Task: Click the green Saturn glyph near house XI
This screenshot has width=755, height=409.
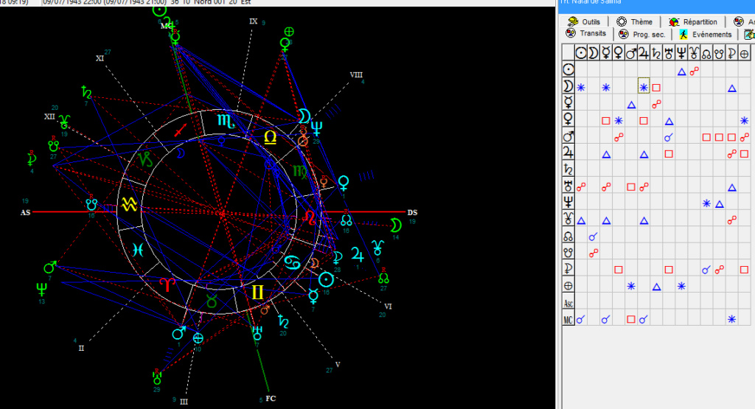Action: pyautogui.click(x=87, y=92)
